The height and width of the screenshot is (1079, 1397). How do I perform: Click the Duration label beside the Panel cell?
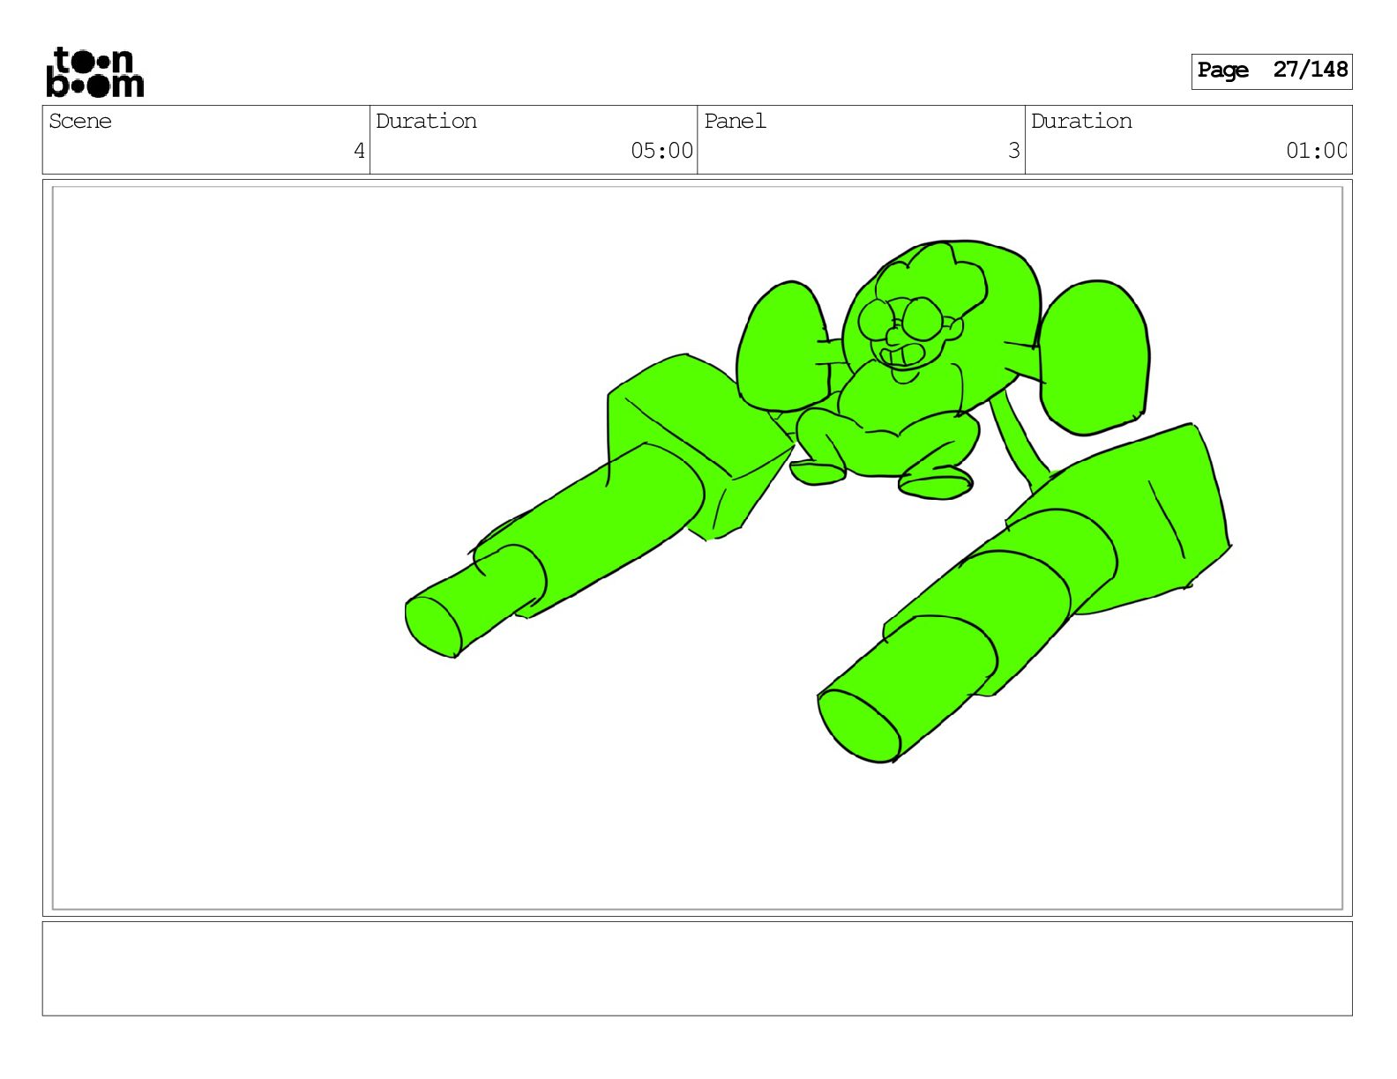[1081, 121]
